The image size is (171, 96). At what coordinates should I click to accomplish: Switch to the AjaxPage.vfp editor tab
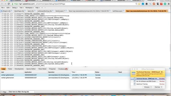click(x=19, y=11)
